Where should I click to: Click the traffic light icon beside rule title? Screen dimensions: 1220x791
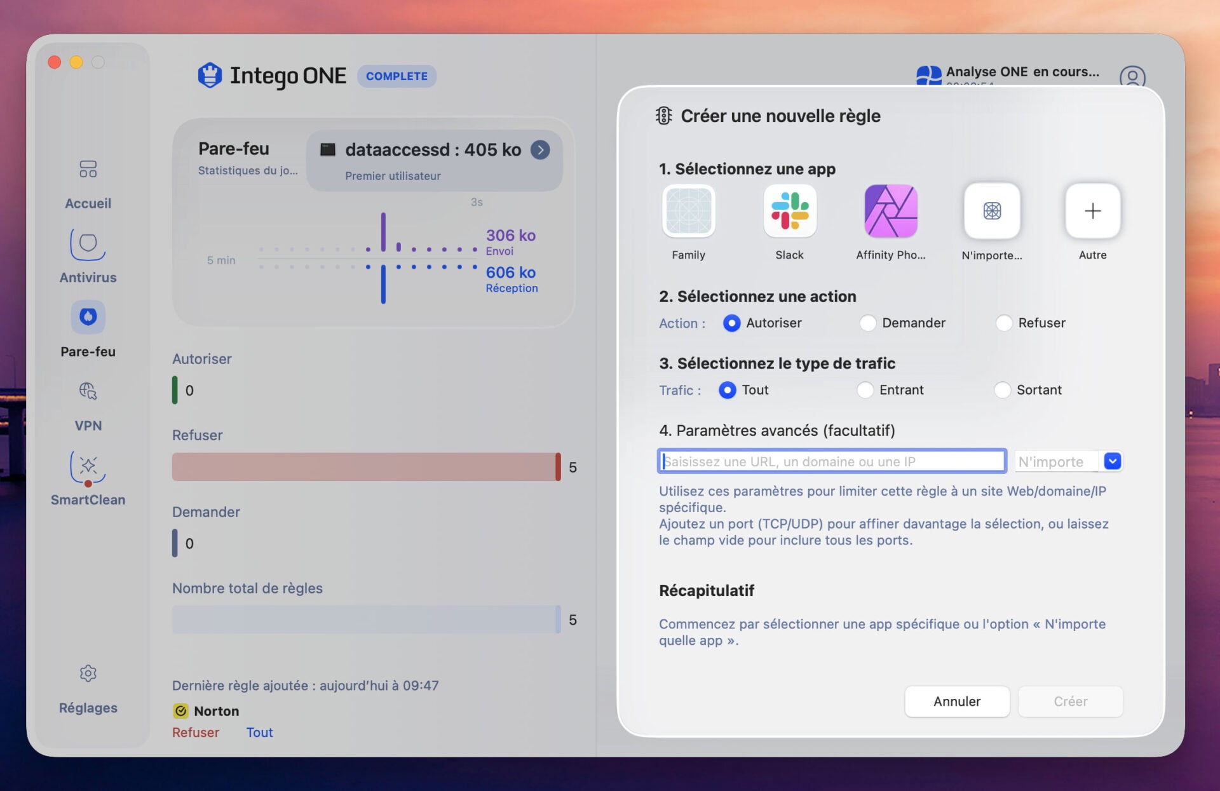pos(664,116)
